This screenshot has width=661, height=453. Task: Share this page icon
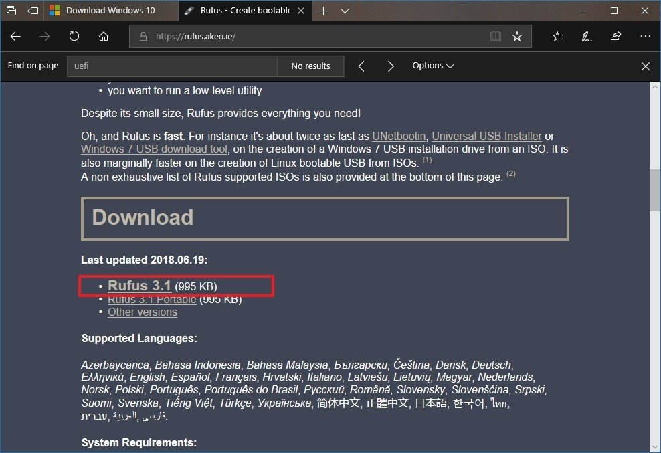pyautogui.click(x=616, y=36)
